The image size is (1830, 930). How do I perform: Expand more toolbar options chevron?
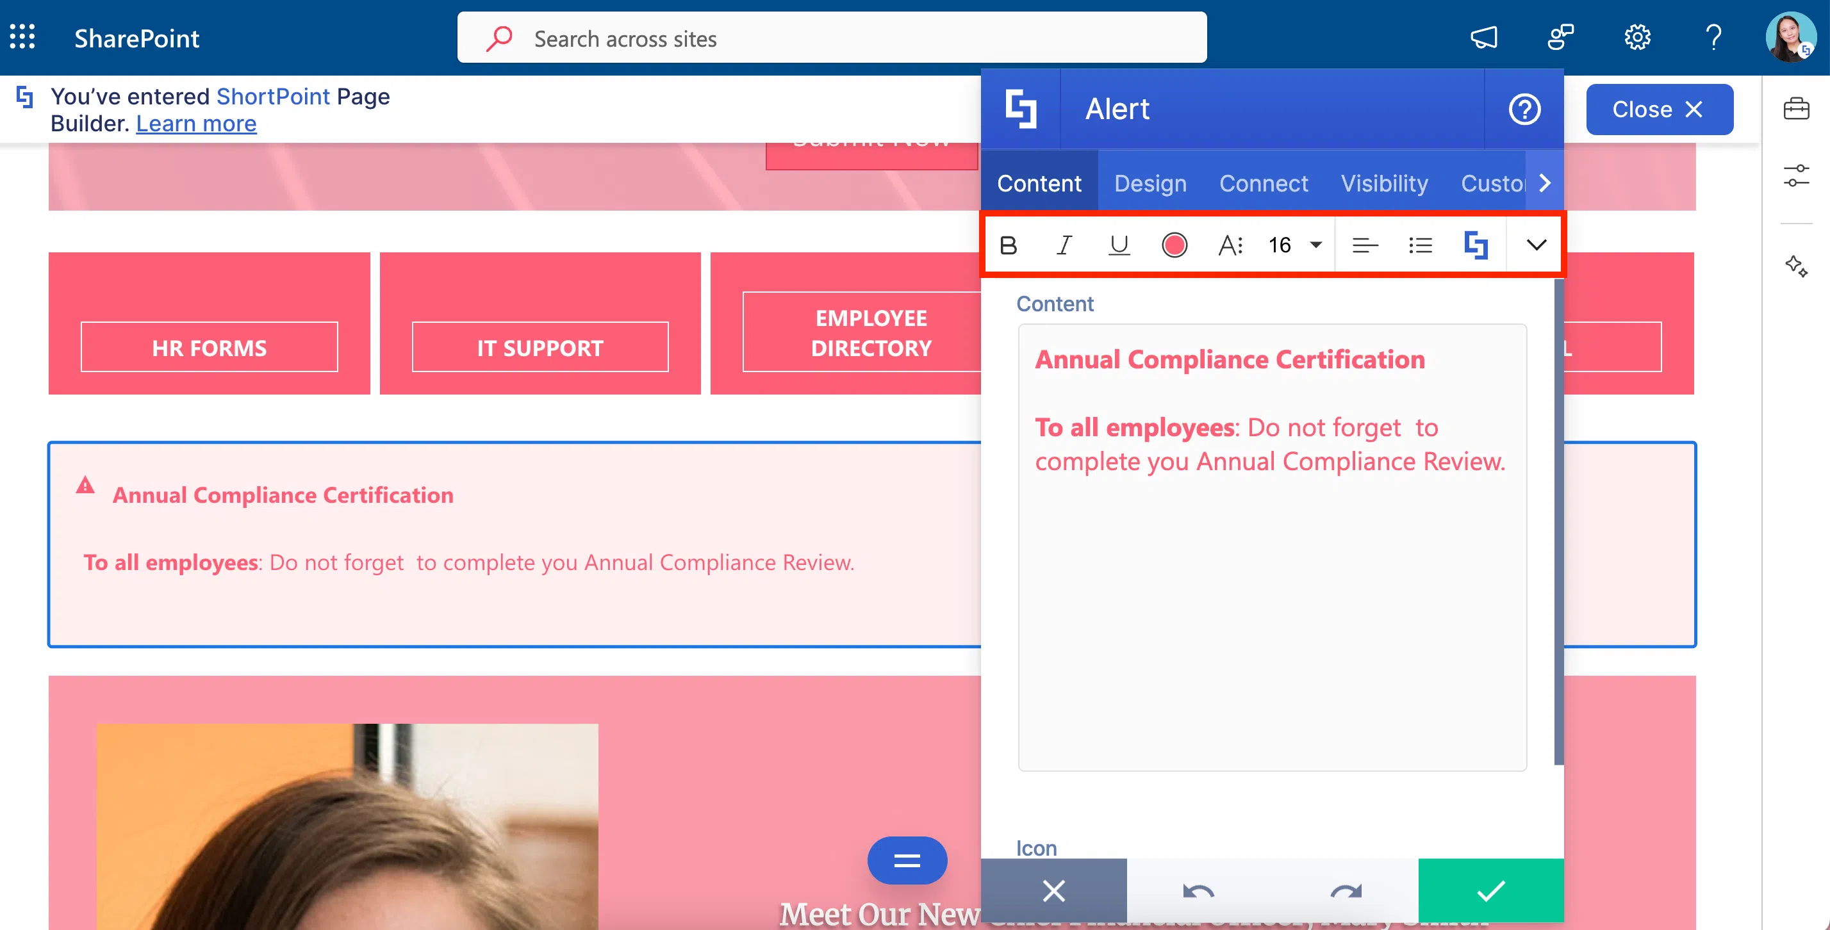(x=1536, y=245)
